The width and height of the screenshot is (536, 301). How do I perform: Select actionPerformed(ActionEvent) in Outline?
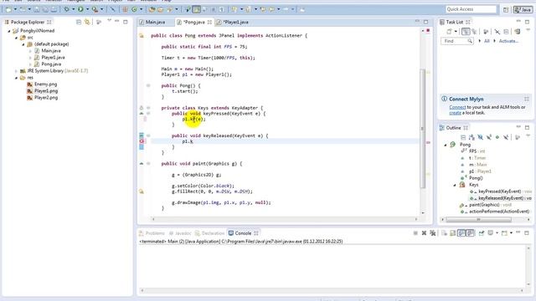(x=495, y=212)
